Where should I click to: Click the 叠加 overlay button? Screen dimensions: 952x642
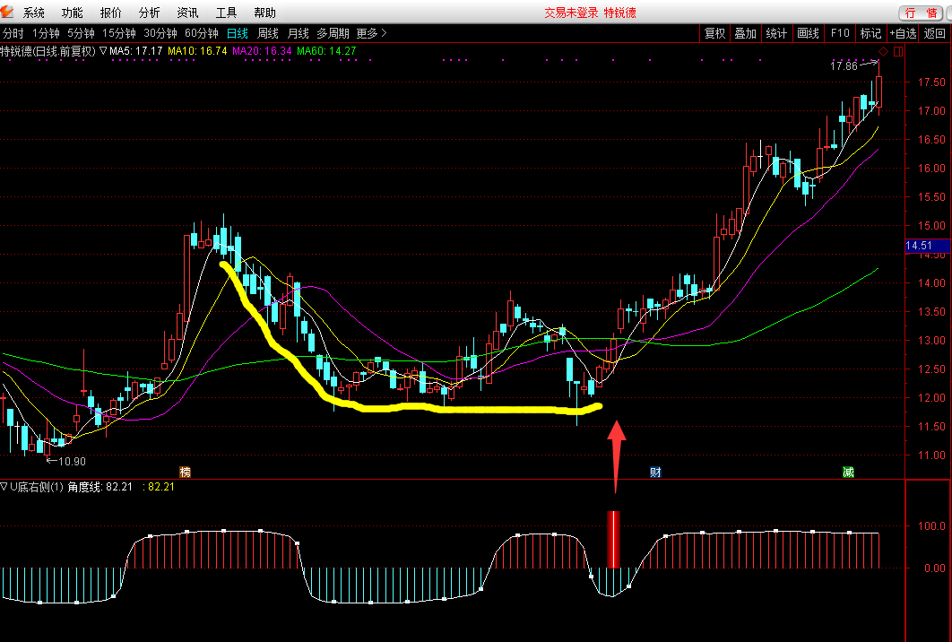[746, 33]
